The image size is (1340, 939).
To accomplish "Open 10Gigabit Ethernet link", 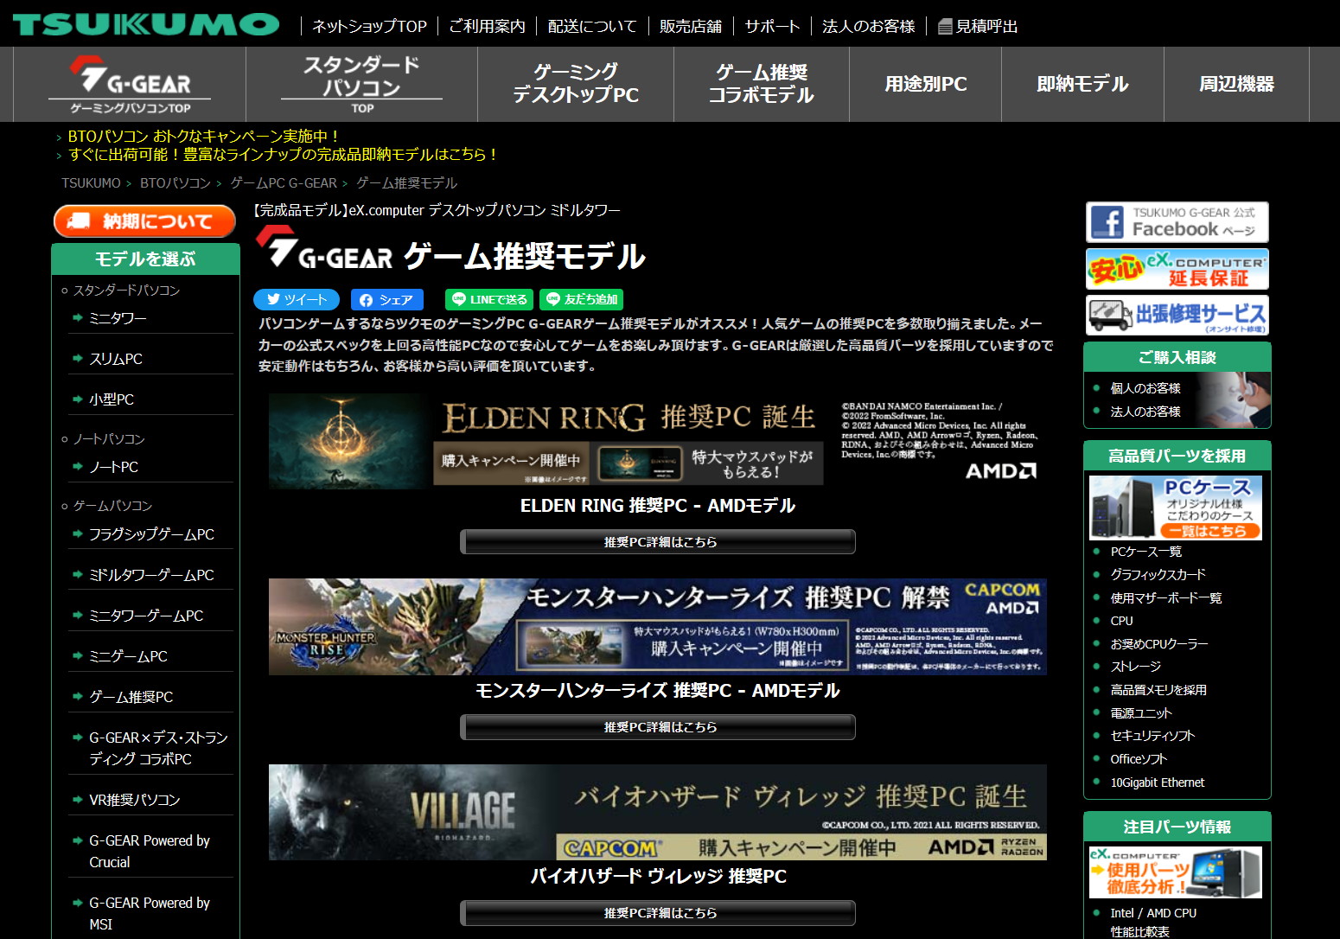I will tap(1157, 782).
